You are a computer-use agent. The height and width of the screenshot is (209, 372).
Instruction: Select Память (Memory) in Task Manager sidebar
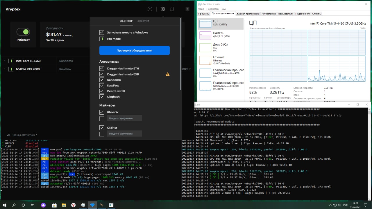tap(221, 35)
